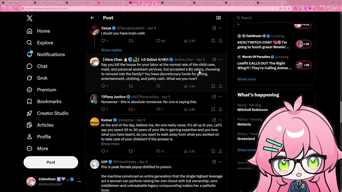Reply to Tanya's brain cells post
The width and height of the screenshot is (342, 192).
103,41
